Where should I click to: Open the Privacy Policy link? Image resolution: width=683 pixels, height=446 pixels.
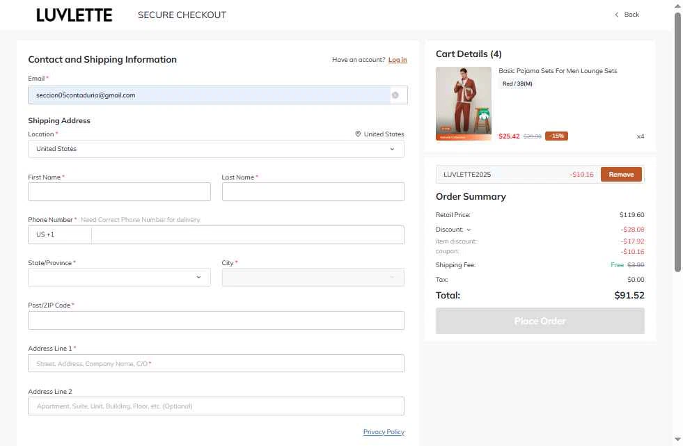click(x=384, y=431)
